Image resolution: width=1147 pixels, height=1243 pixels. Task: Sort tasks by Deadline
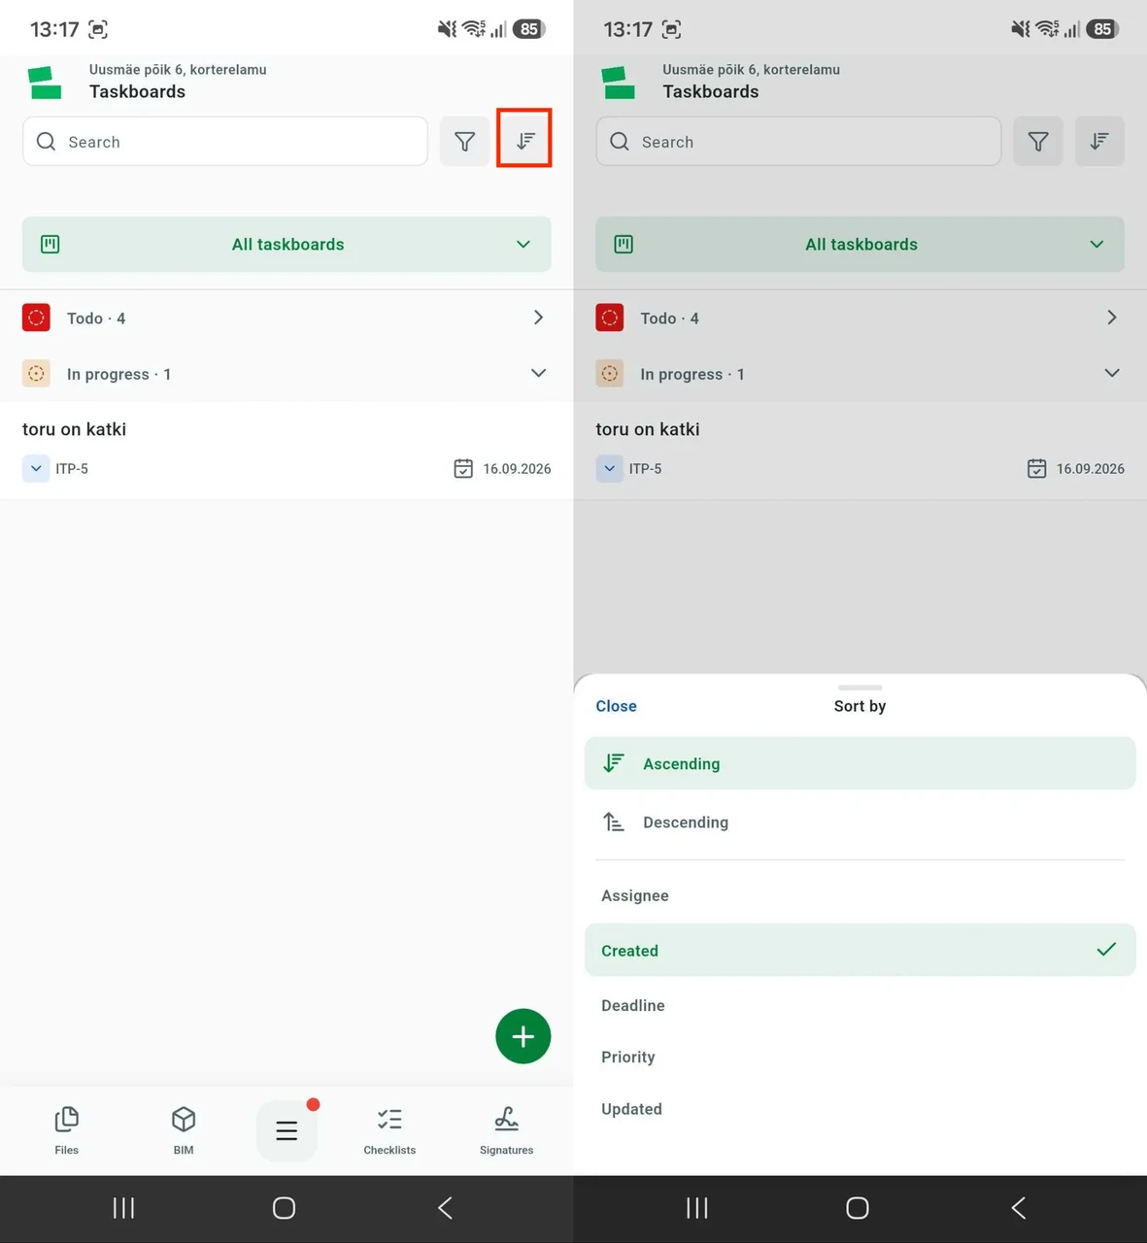pos(860,1005)
